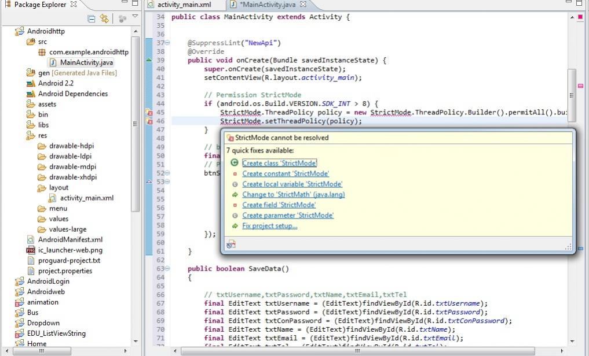This screenshot has height=356, width=589.
Task: Minimize the Package Explorer panel
Action: coord(125,2)
